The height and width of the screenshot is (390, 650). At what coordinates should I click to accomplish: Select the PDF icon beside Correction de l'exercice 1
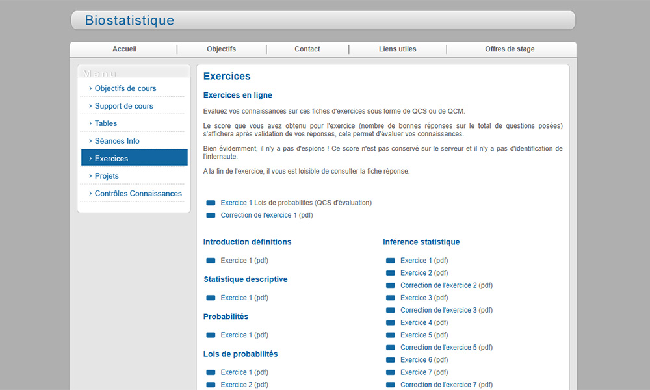click(211, 215)
